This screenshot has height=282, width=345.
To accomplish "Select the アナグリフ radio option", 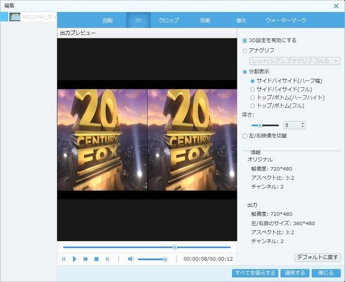I will point(245,51).
